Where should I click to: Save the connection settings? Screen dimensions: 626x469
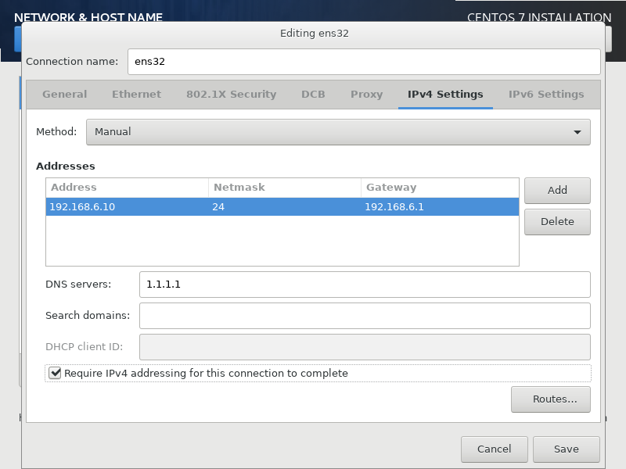click(566, 449)
